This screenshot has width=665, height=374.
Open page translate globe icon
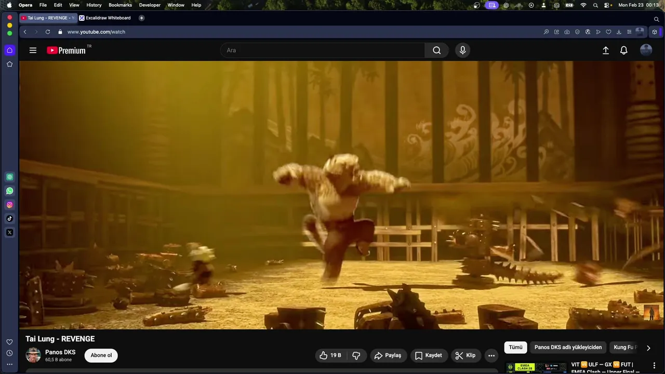pos(588,32)
